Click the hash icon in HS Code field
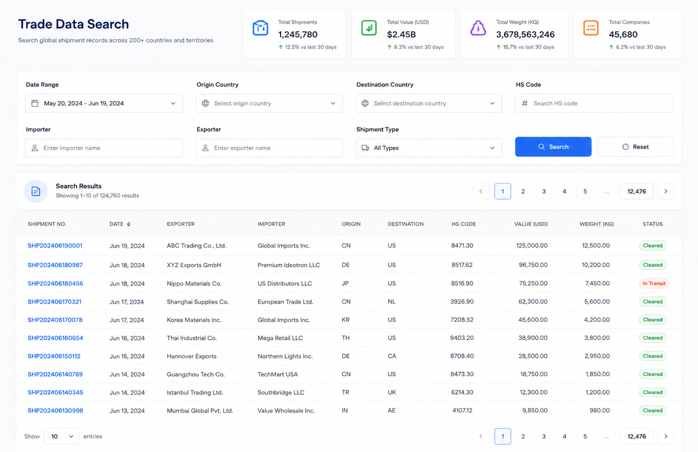Viewport: 698px width, 452px height. [524, 103]
